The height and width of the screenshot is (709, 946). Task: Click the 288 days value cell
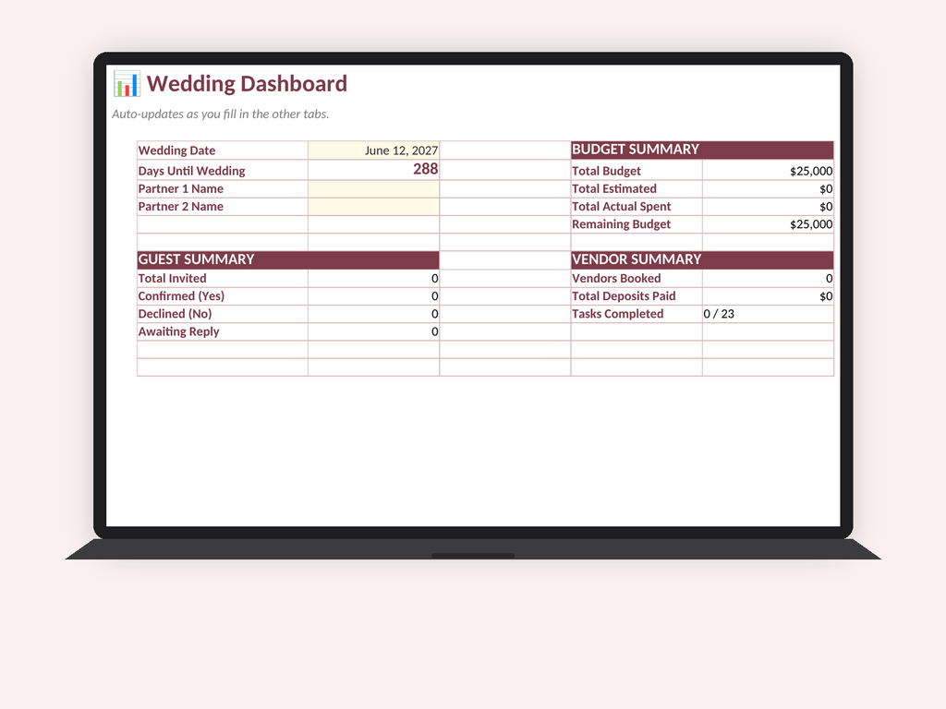click(373, 170)
